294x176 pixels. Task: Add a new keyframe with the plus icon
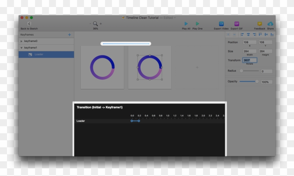coord(69,35)
